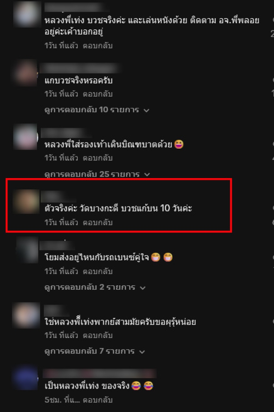Screen dimensions: 274x412
Task: Open avatar of "ใช่หลวงพี่เท่งพากย์สามมัย" commenter
Action: (25, 314)
